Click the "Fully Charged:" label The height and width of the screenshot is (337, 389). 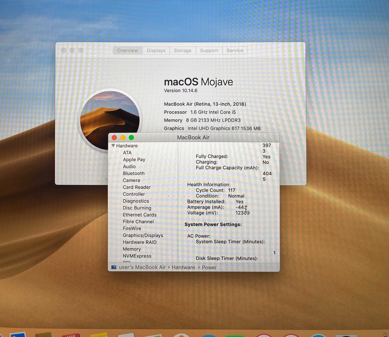pyautogui.click(x=212, y=156)
